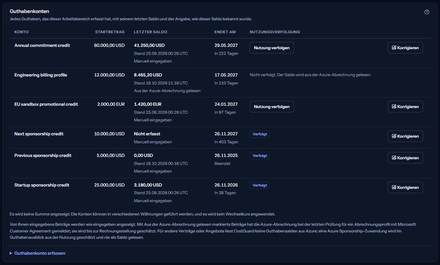Select the Next sponsorship credit account name
Image resolution: width=440 pixels, height=265 pixels.
pos(39,134)
